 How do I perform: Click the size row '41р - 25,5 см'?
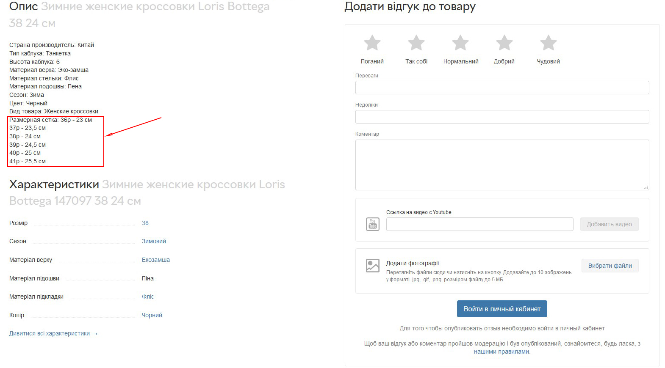pos(28,161)
